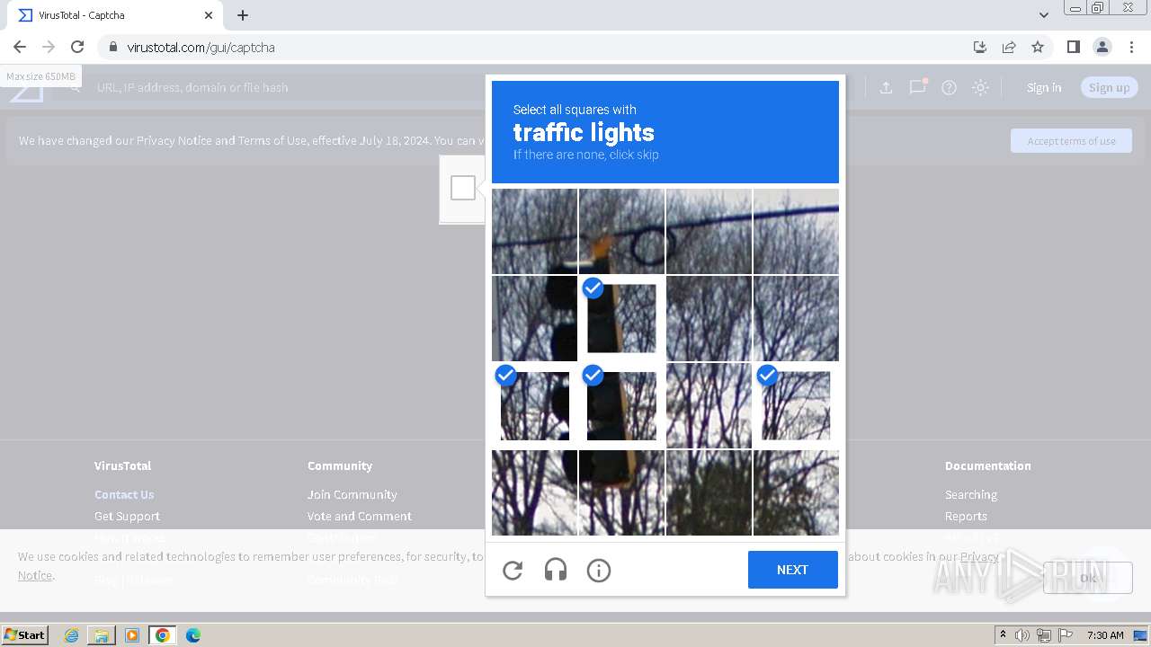Open Searching documentation link
Image resolution: width=1151 pixels, height=647 pixels.
tap(971, 494)
